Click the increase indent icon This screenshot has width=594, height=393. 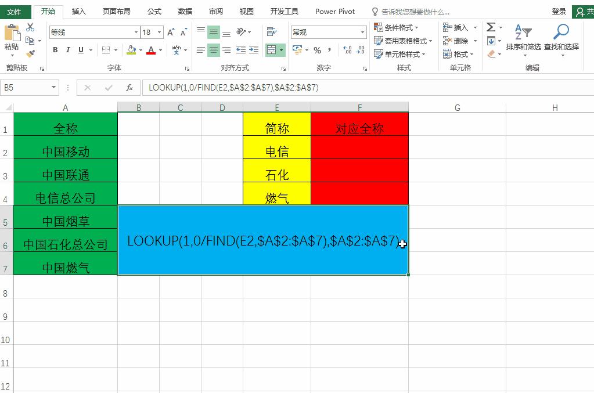click(x=254, y=49)
